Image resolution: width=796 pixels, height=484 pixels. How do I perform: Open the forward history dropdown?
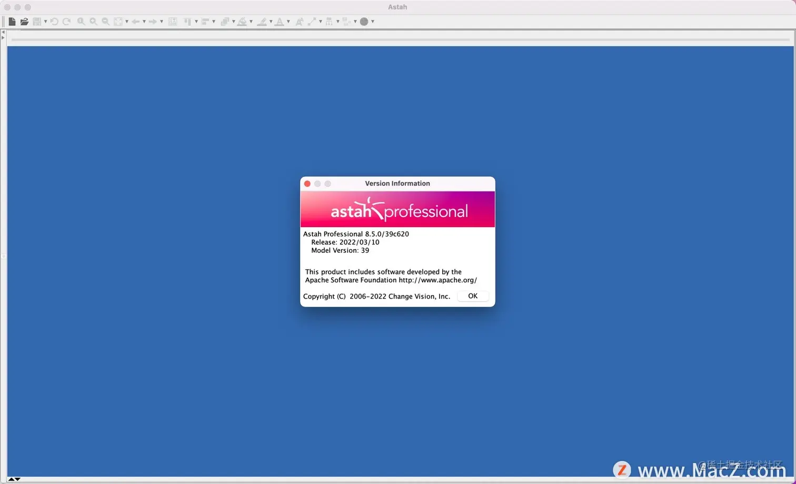click(x=162, y=22)
